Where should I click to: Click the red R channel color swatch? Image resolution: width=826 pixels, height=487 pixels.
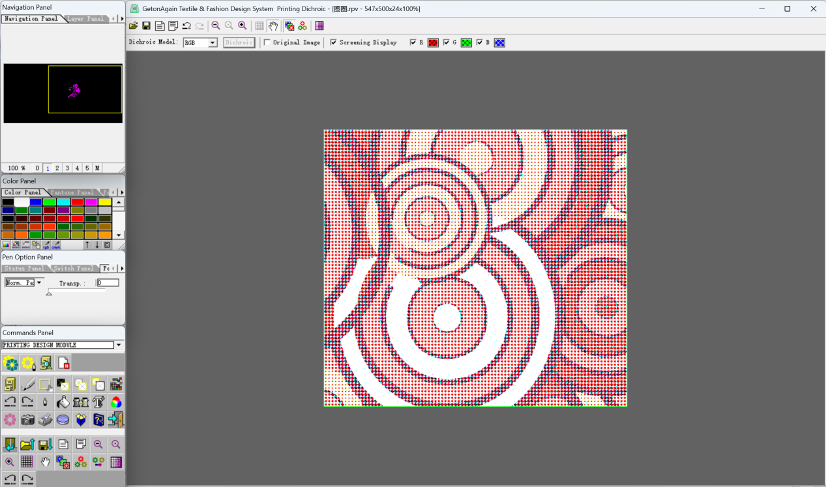[433, 42]
